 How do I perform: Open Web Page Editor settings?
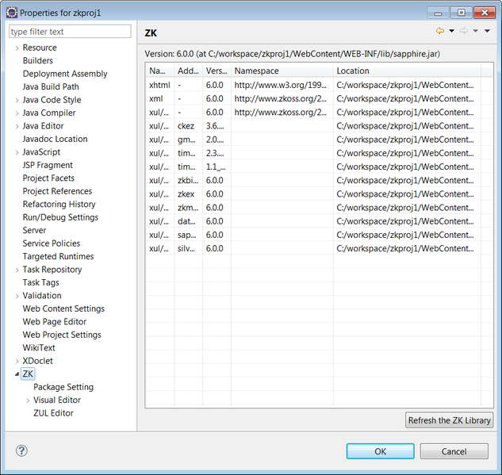(x=55, y=322)
